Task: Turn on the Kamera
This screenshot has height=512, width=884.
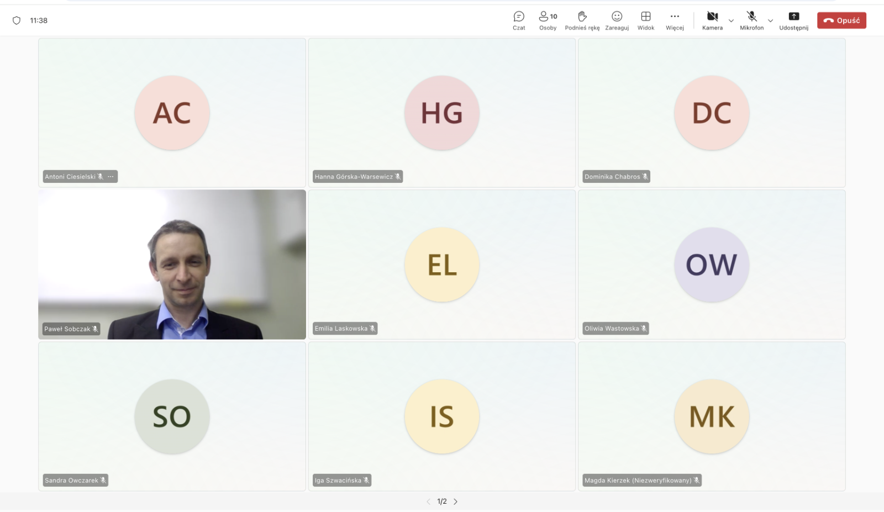Action: (712, 20)
